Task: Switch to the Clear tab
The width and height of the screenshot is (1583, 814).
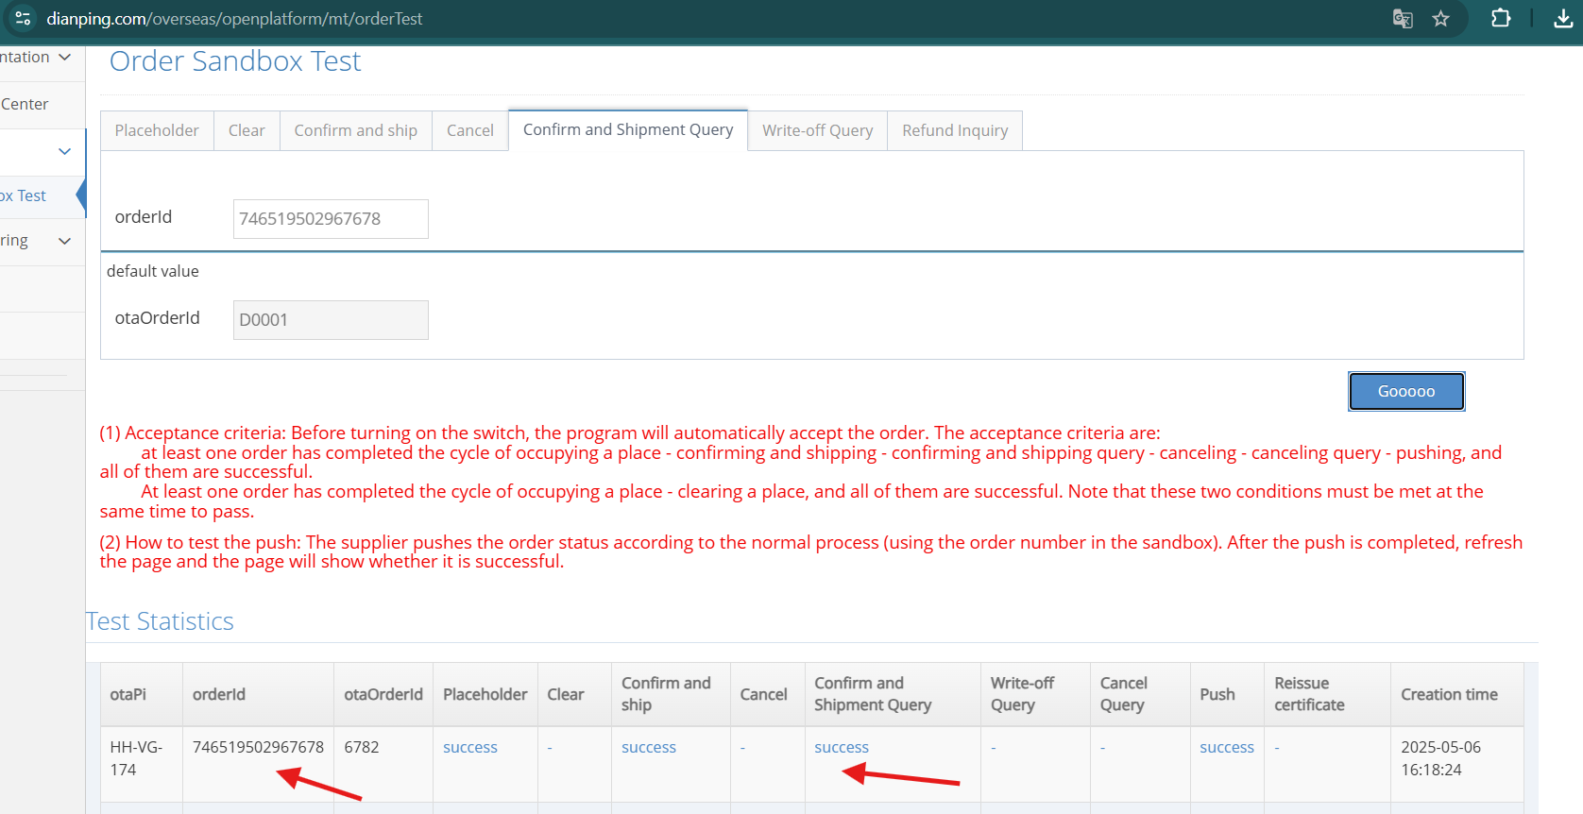Action: 247,130
